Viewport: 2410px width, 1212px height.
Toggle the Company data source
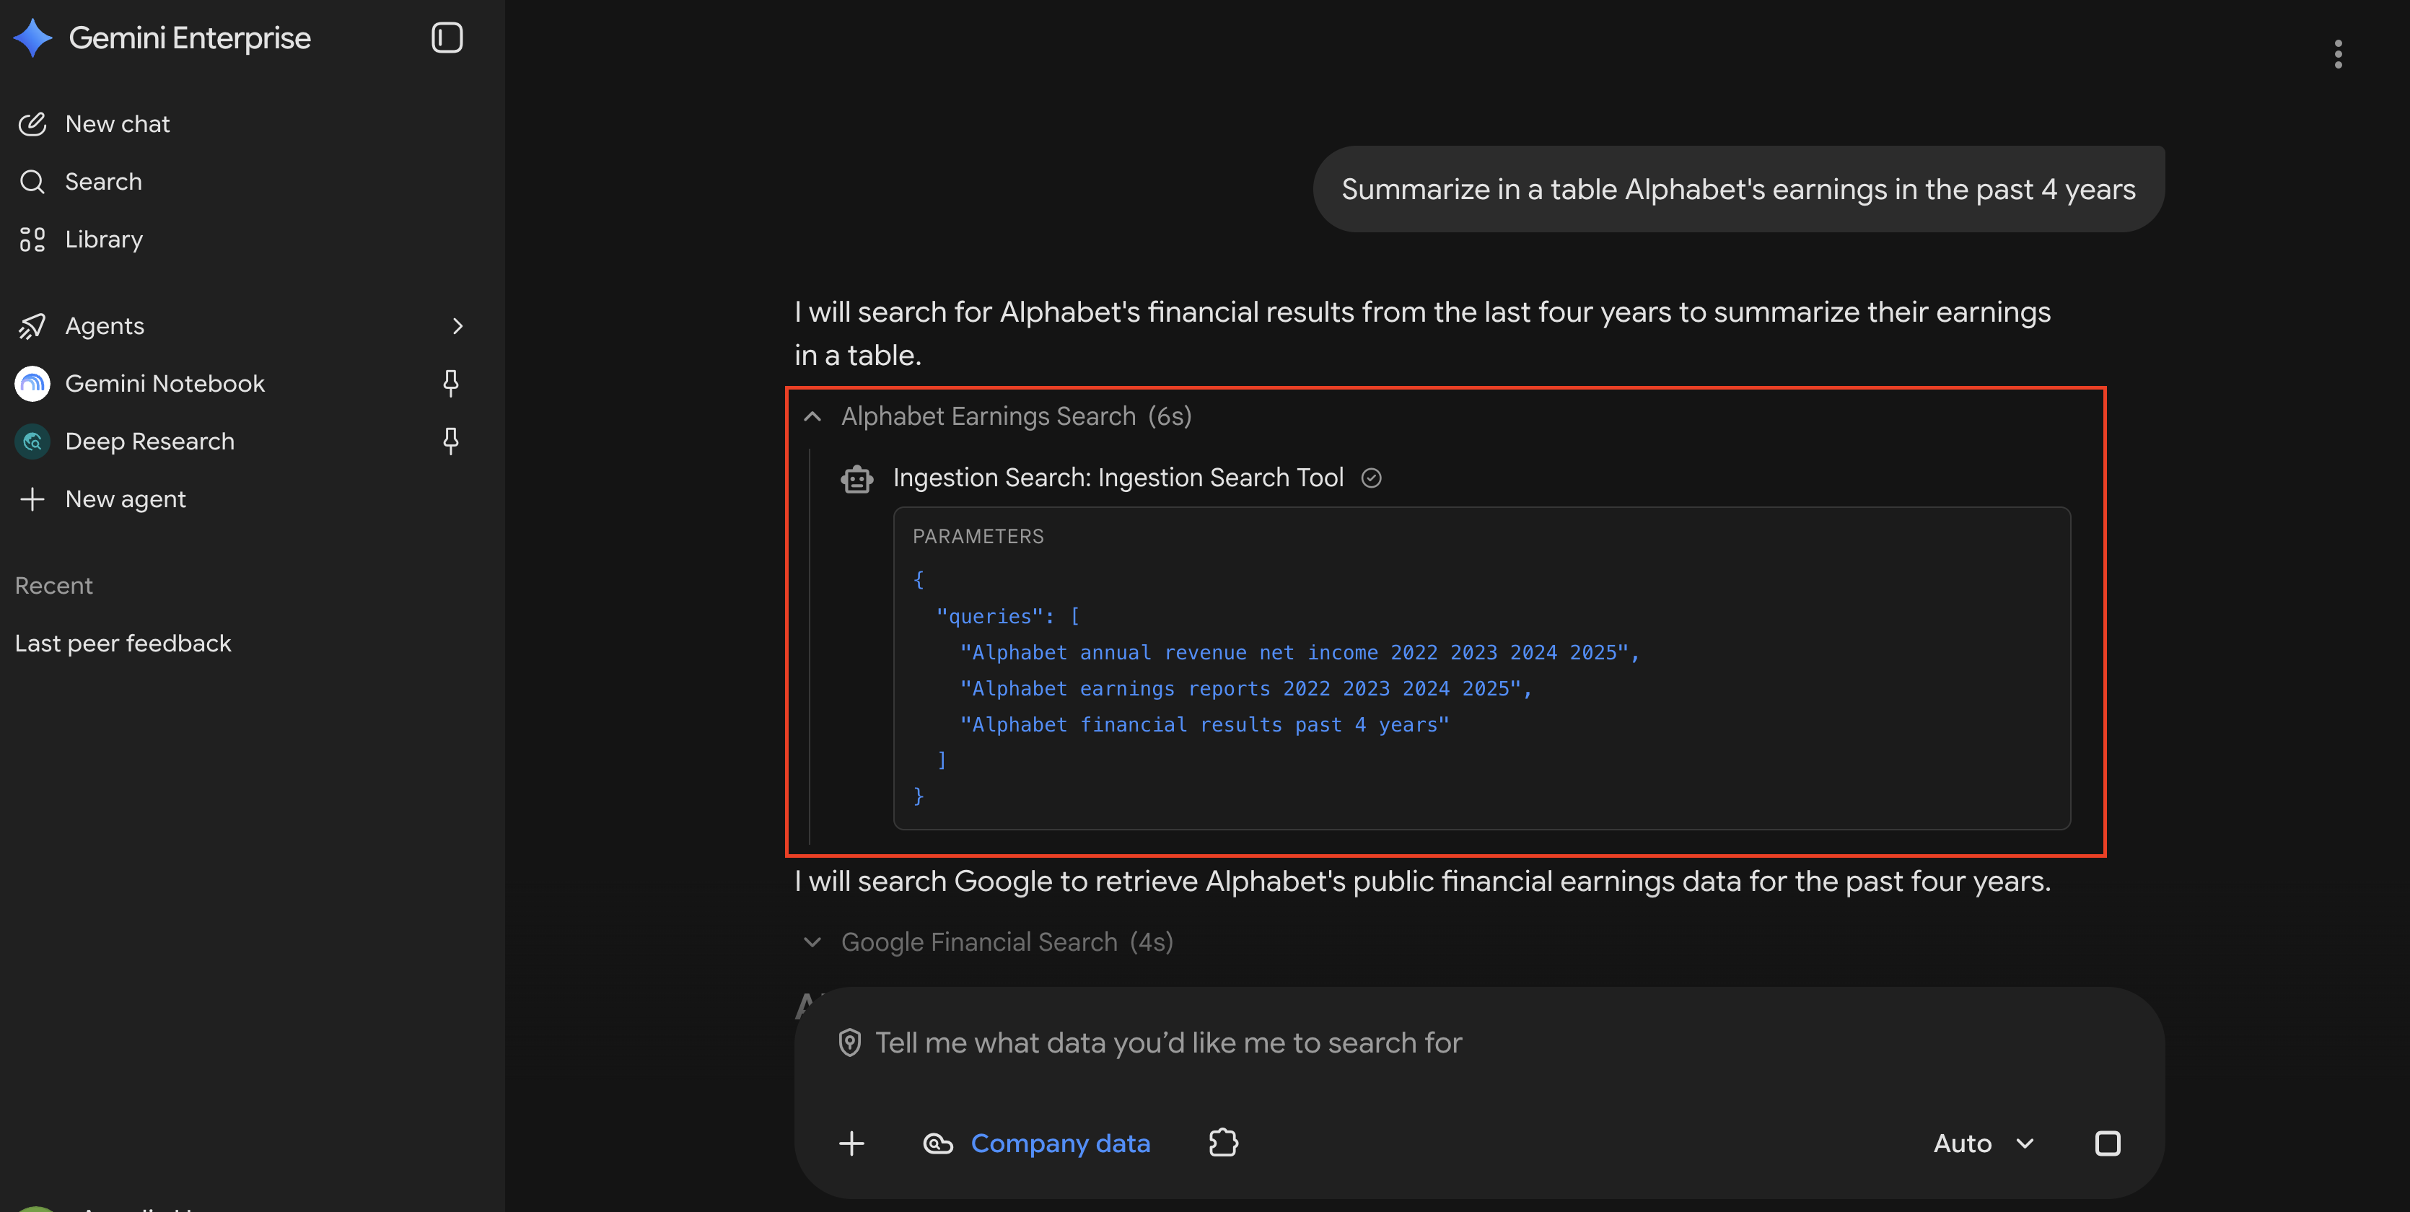pyautogui.click(x=1037, y=1143)
